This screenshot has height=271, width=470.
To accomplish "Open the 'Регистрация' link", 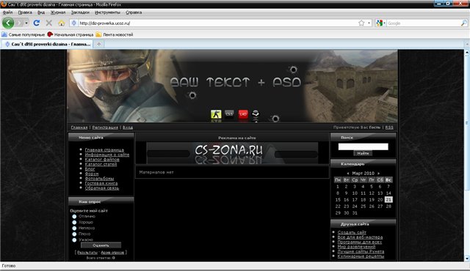I will coord(105,127).
